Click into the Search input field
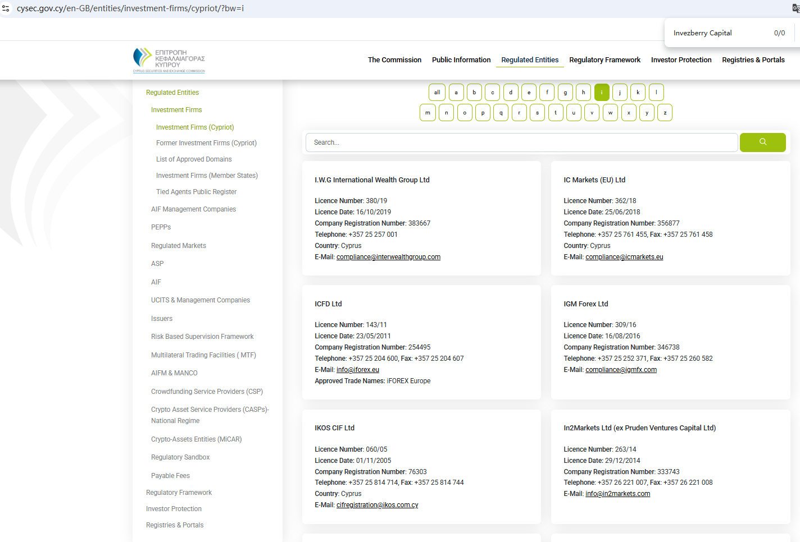 pyautogui.click(x=521, y=143)
